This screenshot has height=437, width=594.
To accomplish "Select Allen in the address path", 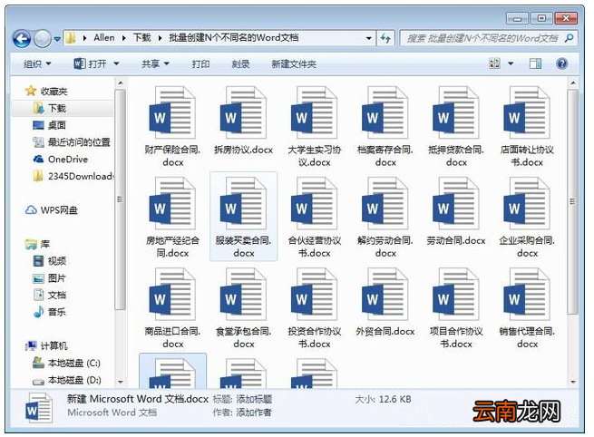I will tap(104, 38).
